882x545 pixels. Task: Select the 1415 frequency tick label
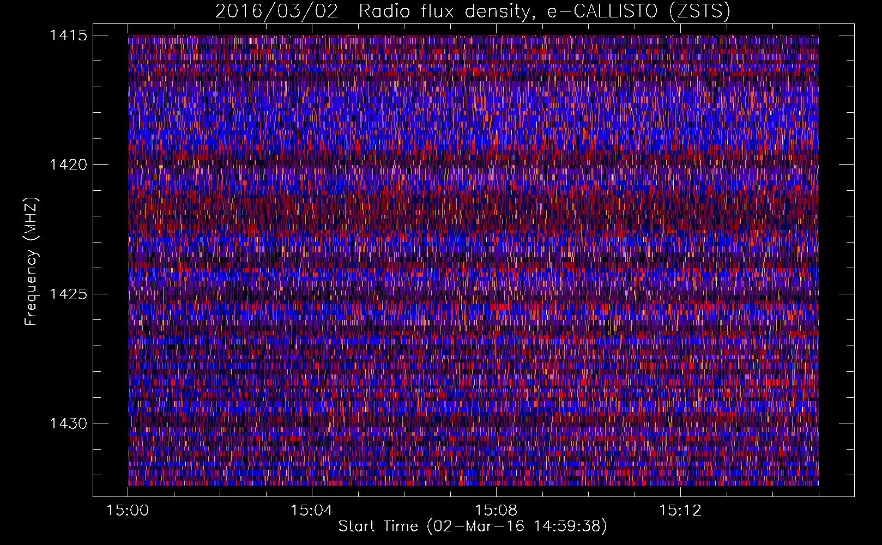pyautogui.click(x=68, y=35)
